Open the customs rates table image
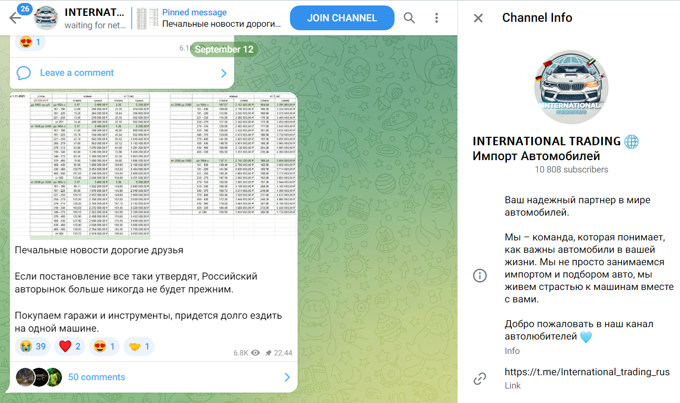The image size is (680, 403). pyautogui.click(x=154, y=166)
